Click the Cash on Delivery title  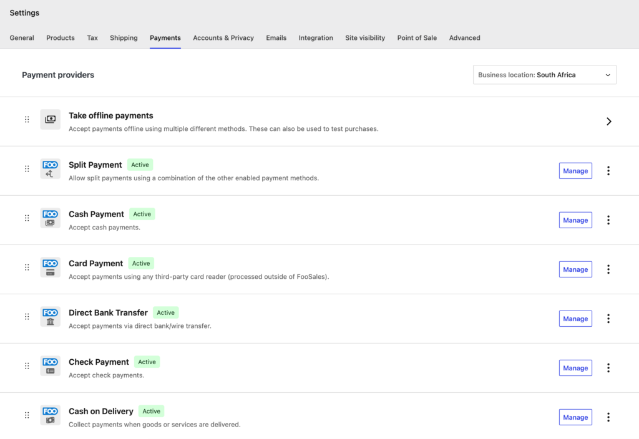coord(100,412)
